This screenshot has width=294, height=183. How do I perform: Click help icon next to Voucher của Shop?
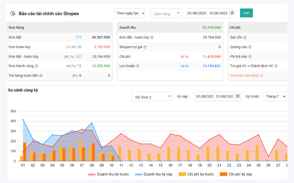(262, 76)
